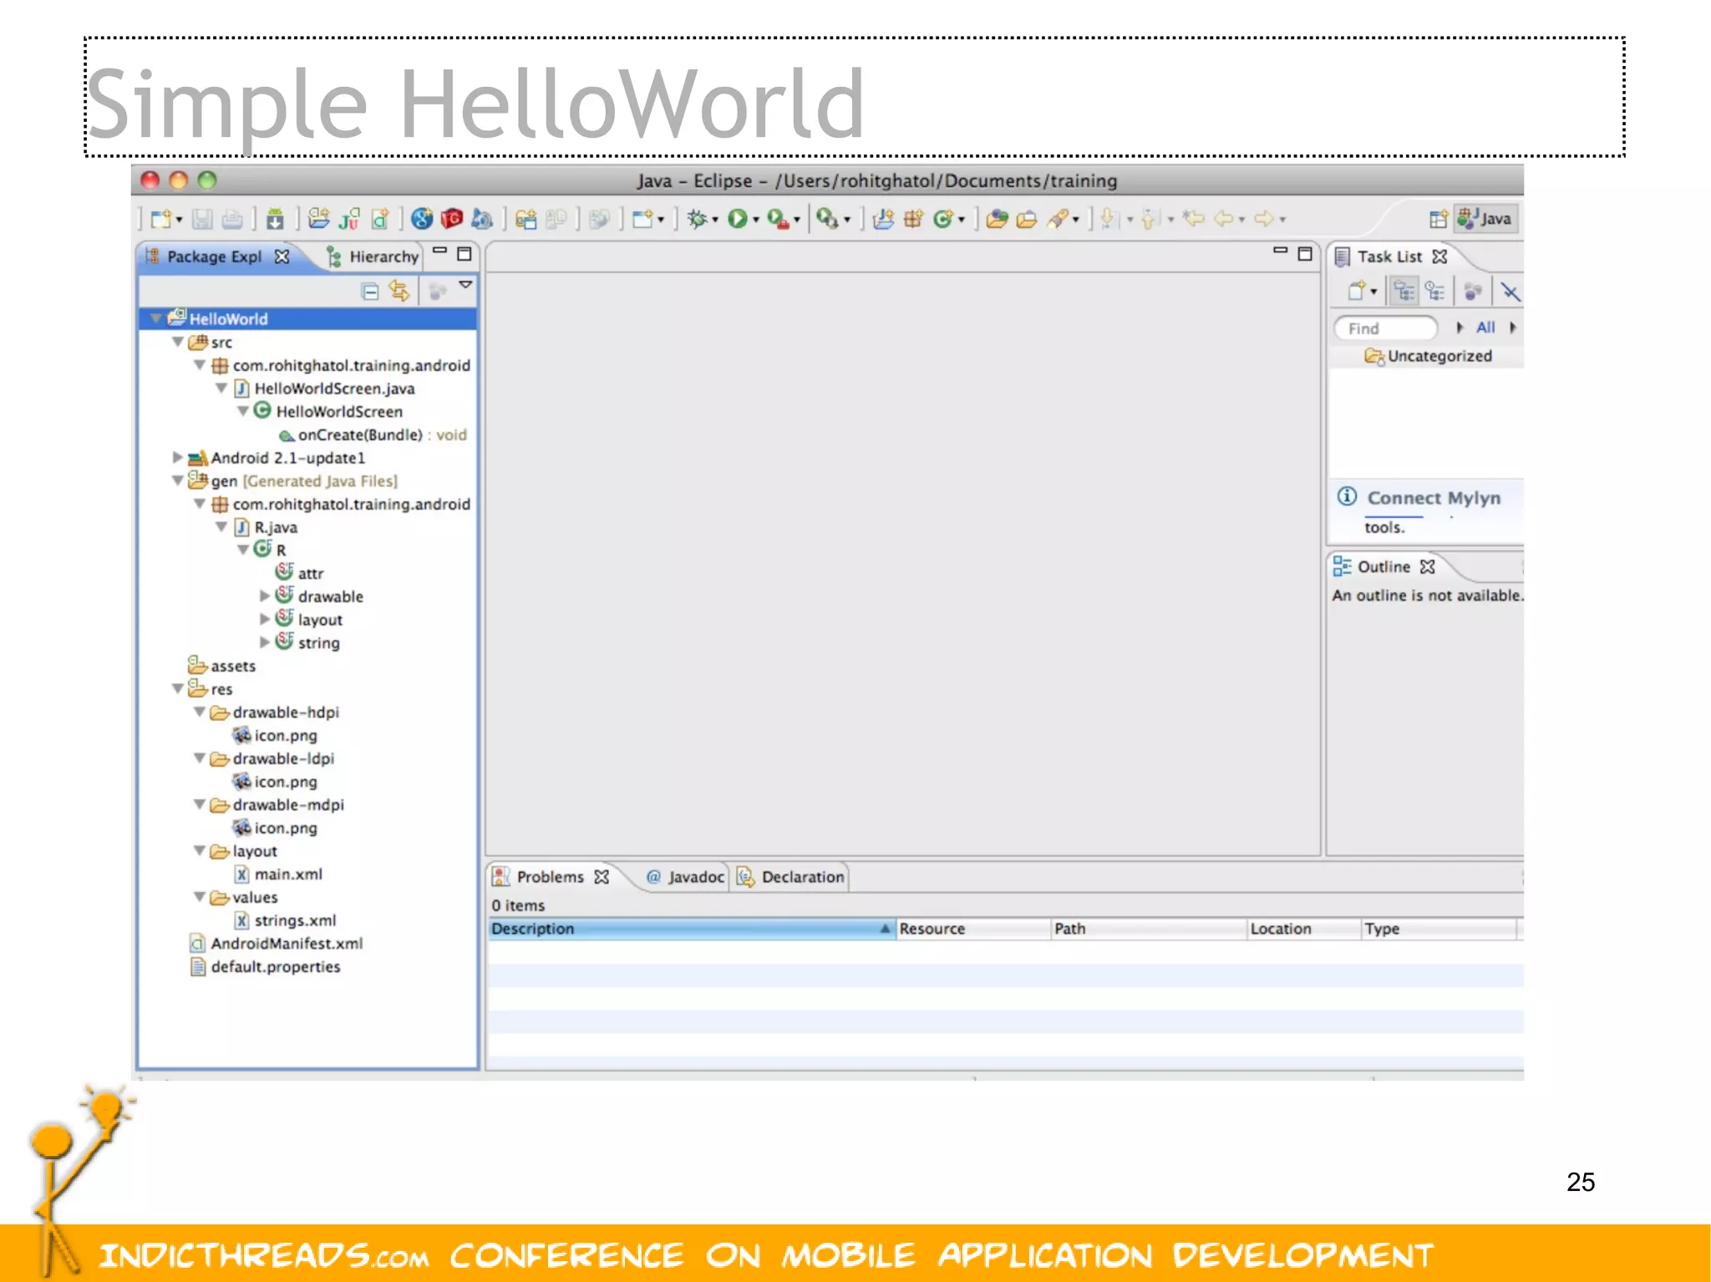Collapse the src folder
Screen dimensions: 1711x1282
coord(177,342)
